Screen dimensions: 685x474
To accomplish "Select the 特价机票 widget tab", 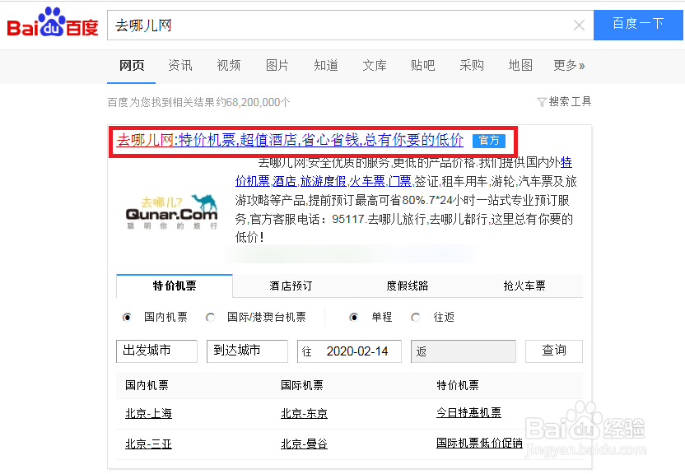I will 175,286.
